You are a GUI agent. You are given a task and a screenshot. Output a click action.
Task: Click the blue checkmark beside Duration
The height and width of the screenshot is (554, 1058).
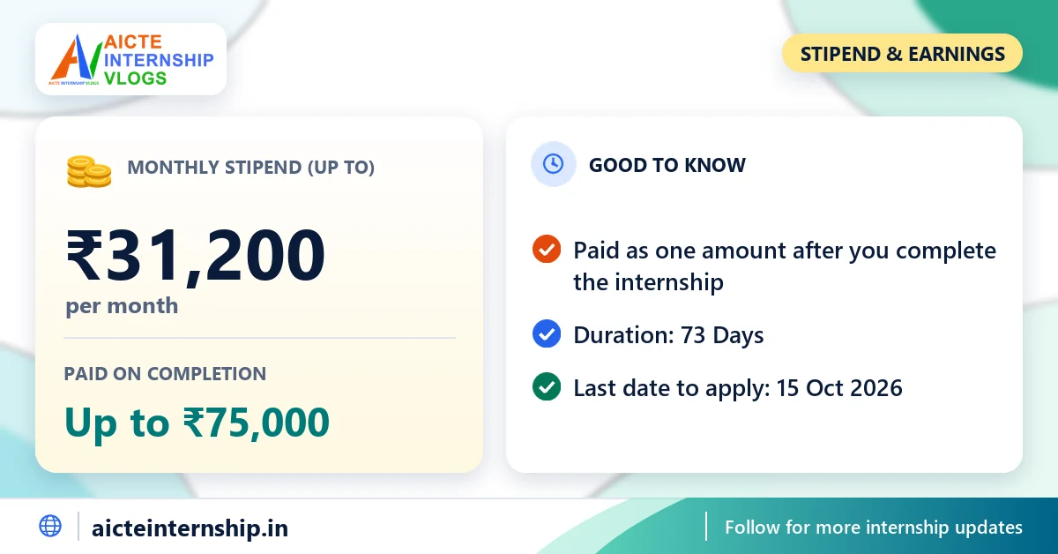click(547, 334)
